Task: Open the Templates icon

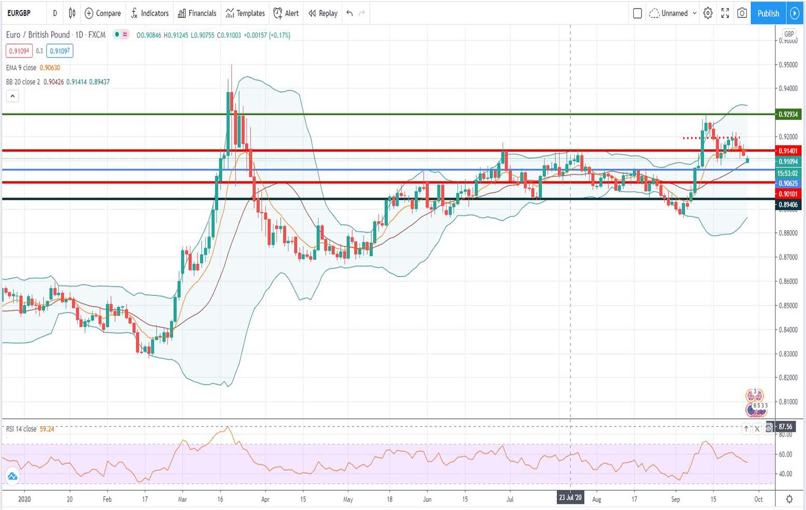Action: (x=244, y=13)
